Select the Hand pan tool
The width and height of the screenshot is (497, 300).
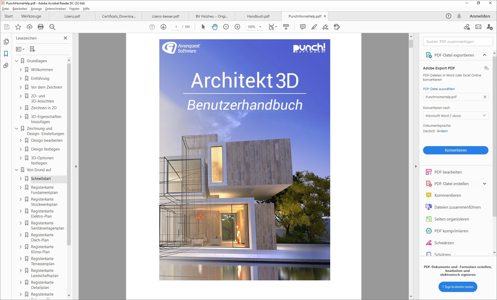pos(215,27)
